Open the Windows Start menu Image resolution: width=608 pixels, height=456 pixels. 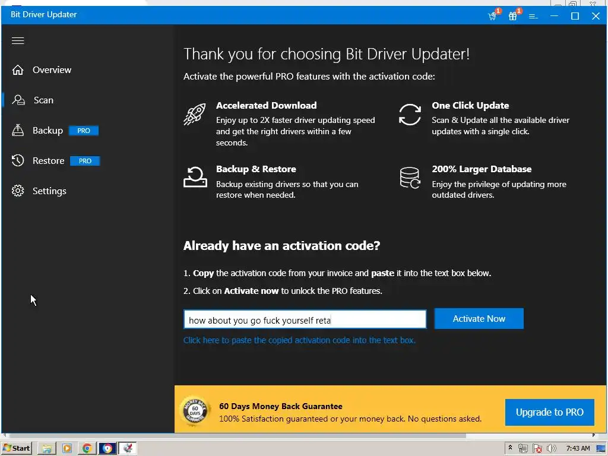coord(16,448)
